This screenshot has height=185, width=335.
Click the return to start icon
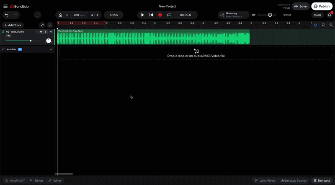[151, 15]
